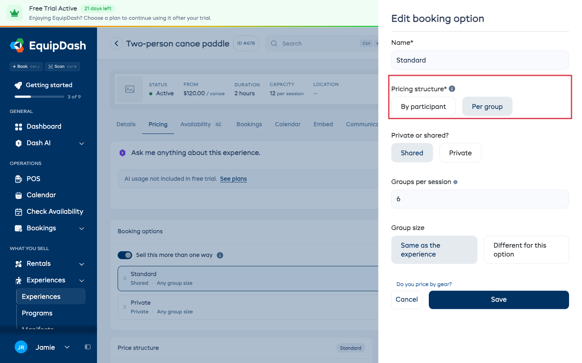Click the Dashboard grid icon
582x363 pixels.
coord(19,127)
